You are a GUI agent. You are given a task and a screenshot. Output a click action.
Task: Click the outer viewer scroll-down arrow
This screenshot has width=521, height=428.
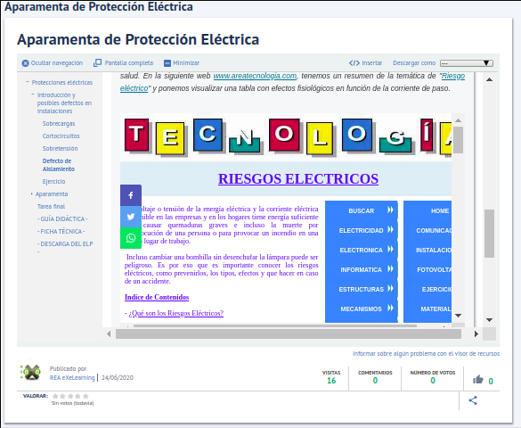[x=490, y=320]
